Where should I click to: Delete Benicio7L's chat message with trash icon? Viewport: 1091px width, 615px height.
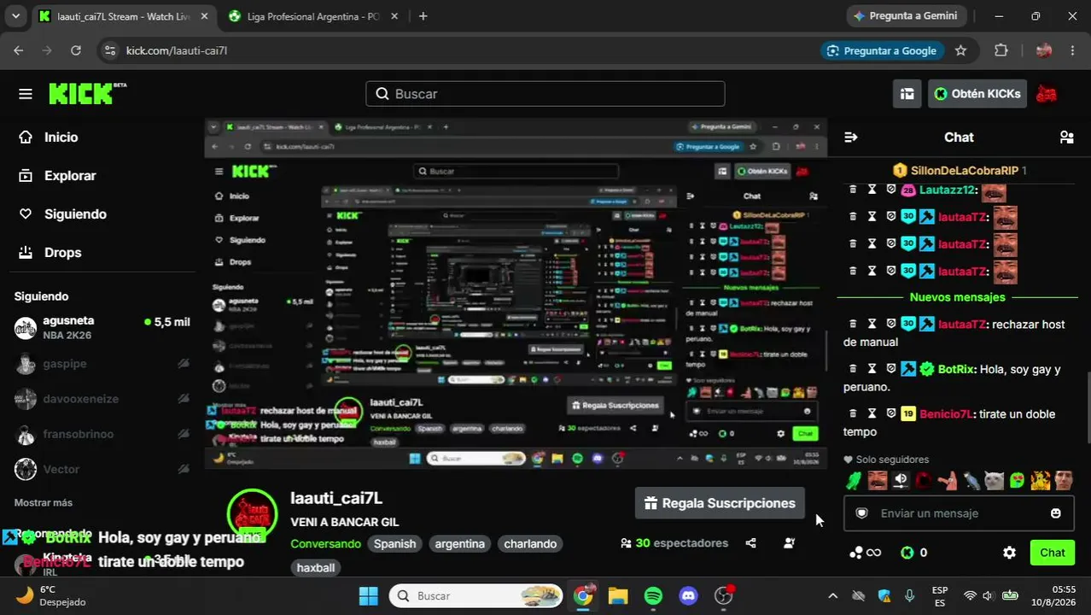pyautogui.click(x=852, y=413)
